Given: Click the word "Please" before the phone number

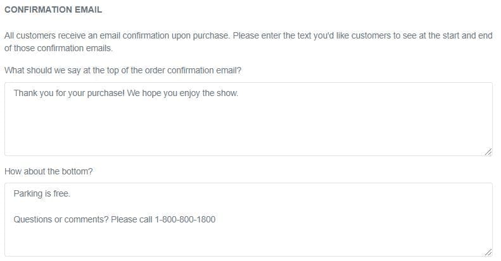Looking at the screenshot, I should point(139,220).
